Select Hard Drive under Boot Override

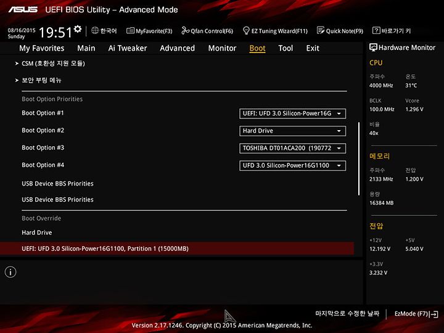37,232
